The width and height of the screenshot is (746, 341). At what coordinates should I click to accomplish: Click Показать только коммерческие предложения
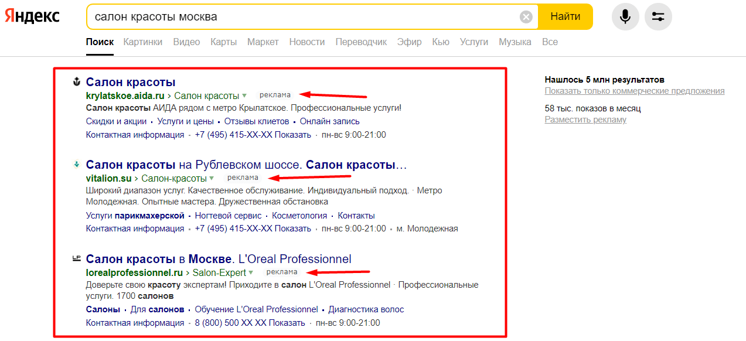coord(635,91)
